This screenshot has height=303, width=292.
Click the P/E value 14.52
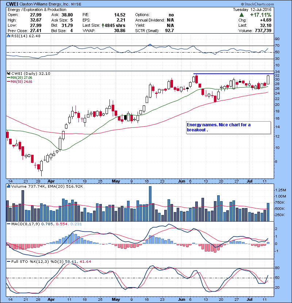(x=120, y=15)
